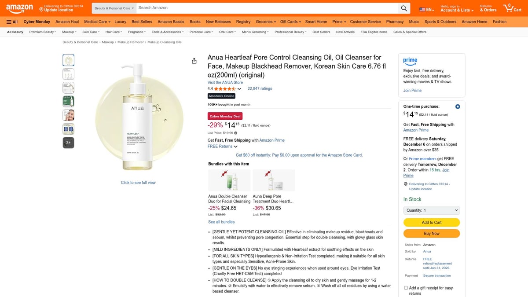Click the EN language flag icon
The height and width of the screenshot is (297, 528).
point(423,8)
